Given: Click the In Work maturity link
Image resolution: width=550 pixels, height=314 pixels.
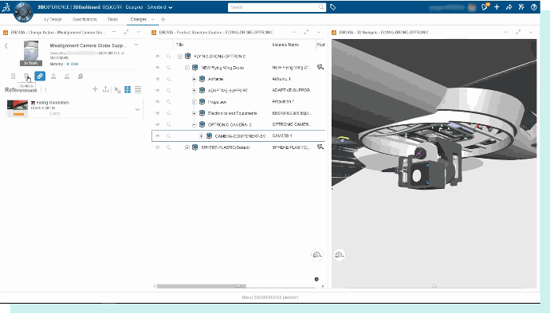Looking at the screenshot, I should click(73, 64).
